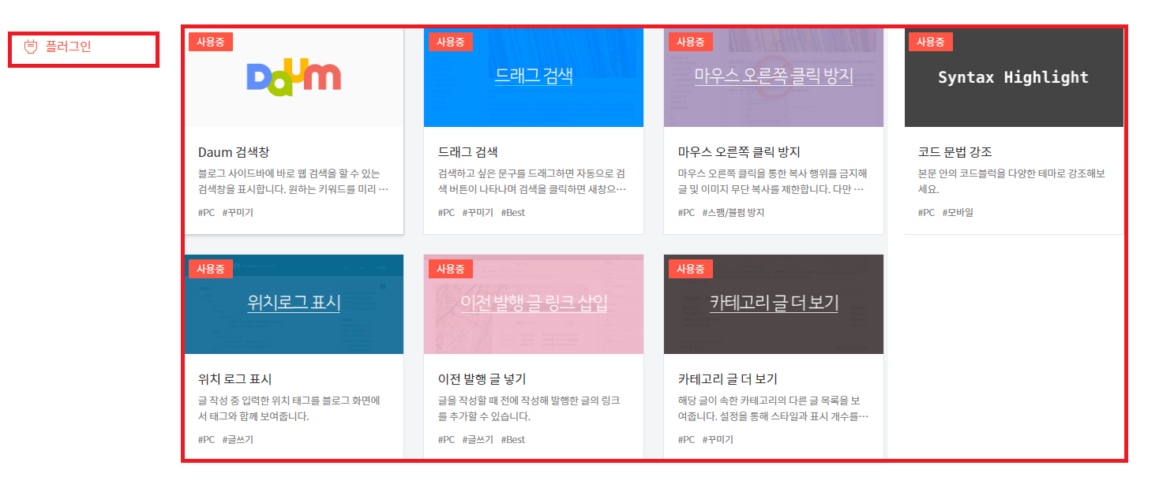Click the 사용중 badge on Daum 검색창
The height and width of the screenshot is (503, 1174).
pos(210,41)
